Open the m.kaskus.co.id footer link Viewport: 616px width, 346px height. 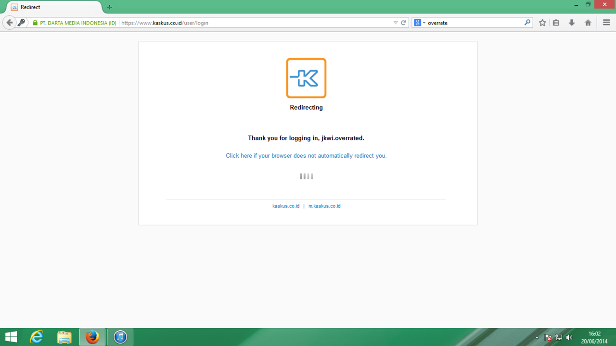click(x=324, y=206)
